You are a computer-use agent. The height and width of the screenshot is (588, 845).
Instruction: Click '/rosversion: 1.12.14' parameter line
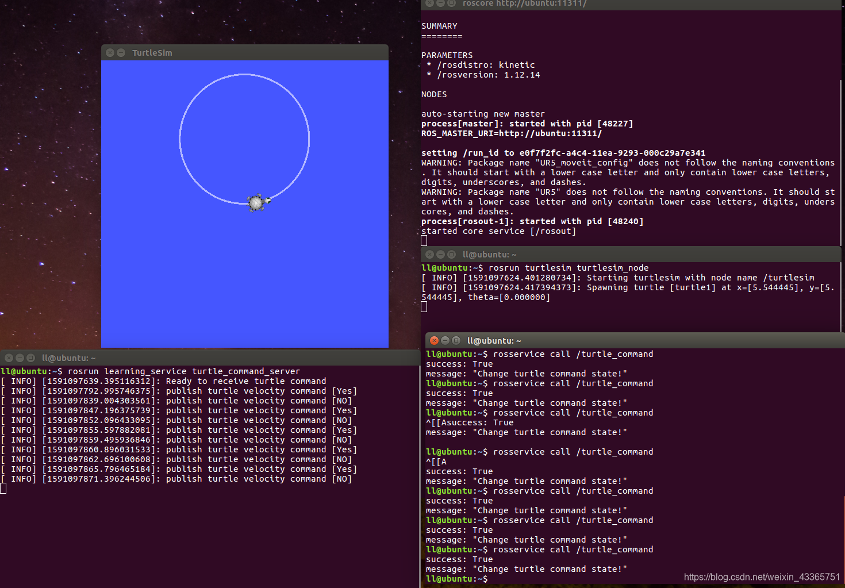click(483, 75)
